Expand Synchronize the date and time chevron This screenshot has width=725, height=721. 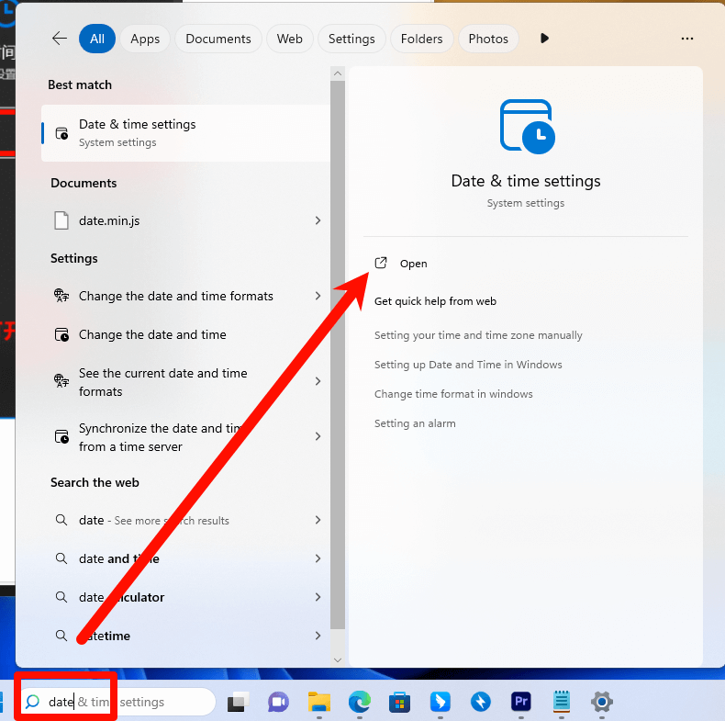click(x=318, y=436)
